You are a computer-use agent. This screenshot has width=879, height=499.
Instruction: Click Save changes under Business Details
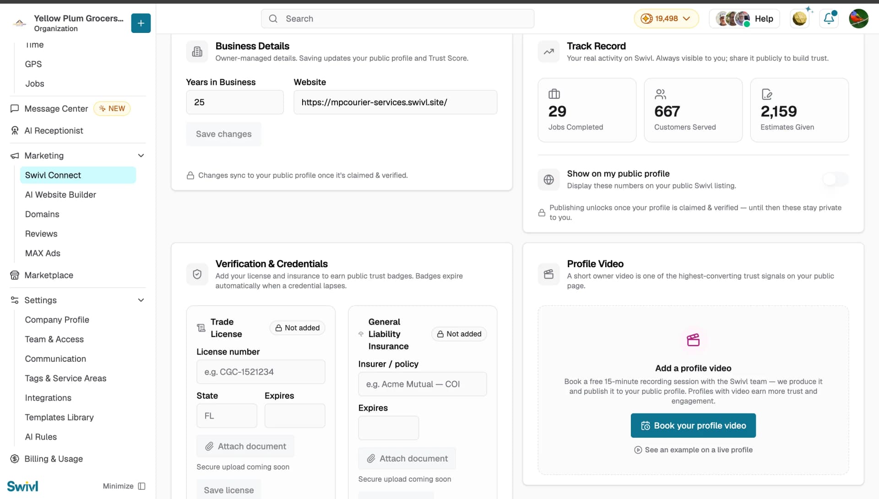223,134
